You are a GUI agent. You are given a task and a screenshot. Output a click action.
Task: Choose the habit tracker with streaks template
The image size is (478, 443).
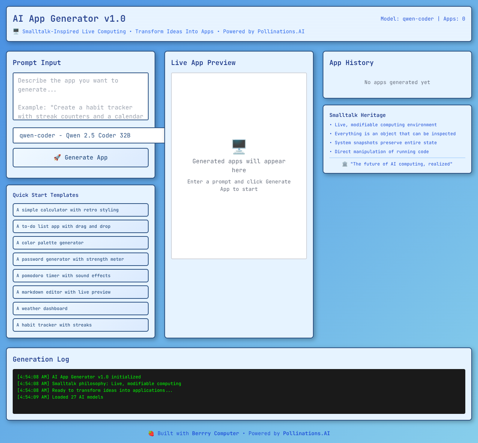(81, 325)
